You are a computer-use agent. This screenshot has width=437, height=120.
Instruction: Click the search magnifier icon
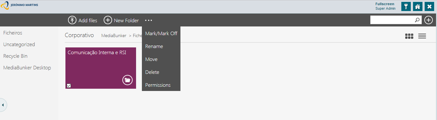point(417,20)
